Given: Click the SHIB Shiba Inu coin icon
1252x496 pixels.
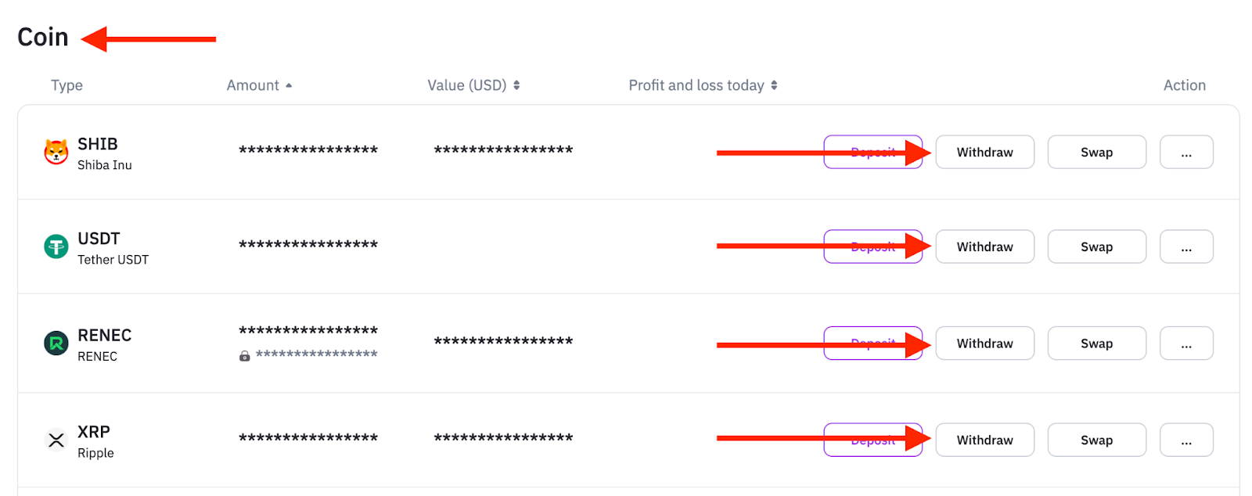Looking at the screenshot, I should pos(56,152).
